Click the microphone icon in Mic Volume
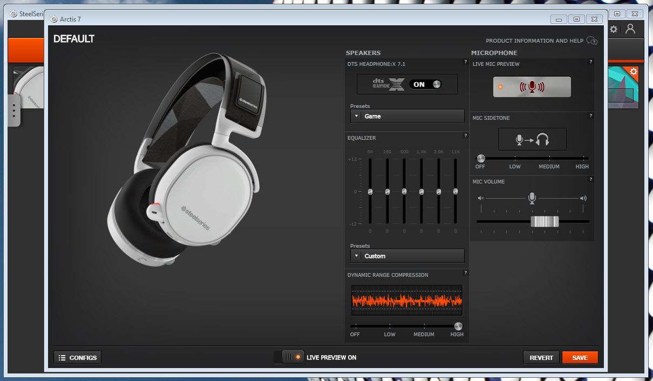 (x=532, y=199)
